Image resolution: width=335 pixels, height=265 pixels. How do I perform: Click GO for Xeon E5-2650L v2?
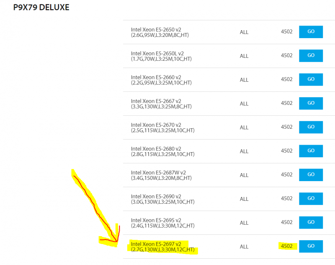311,56
